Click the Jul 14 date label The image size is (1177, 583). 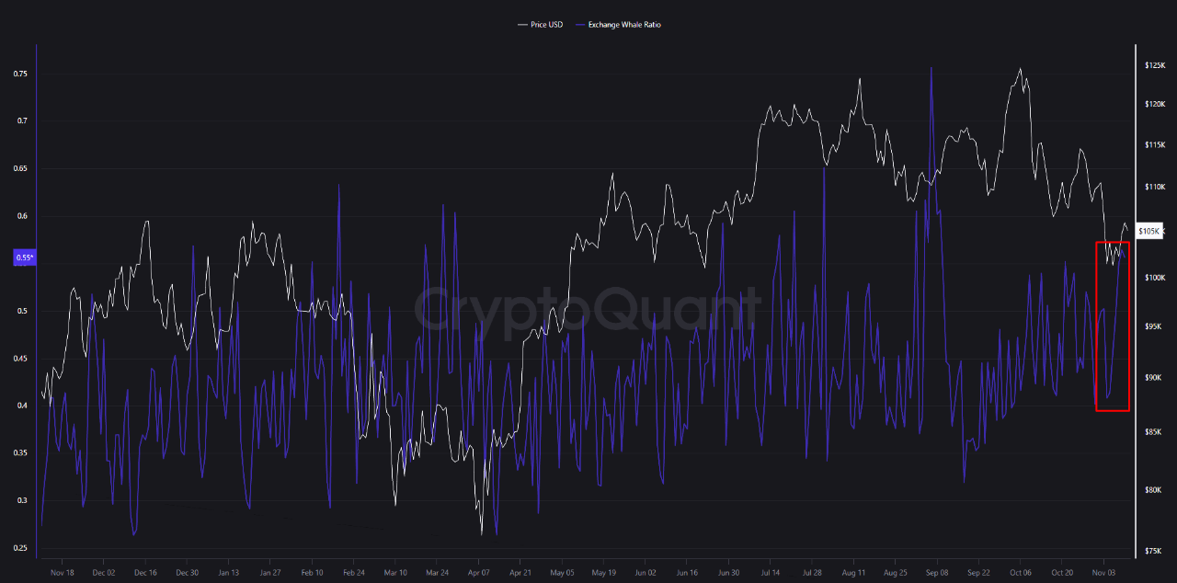770,571
